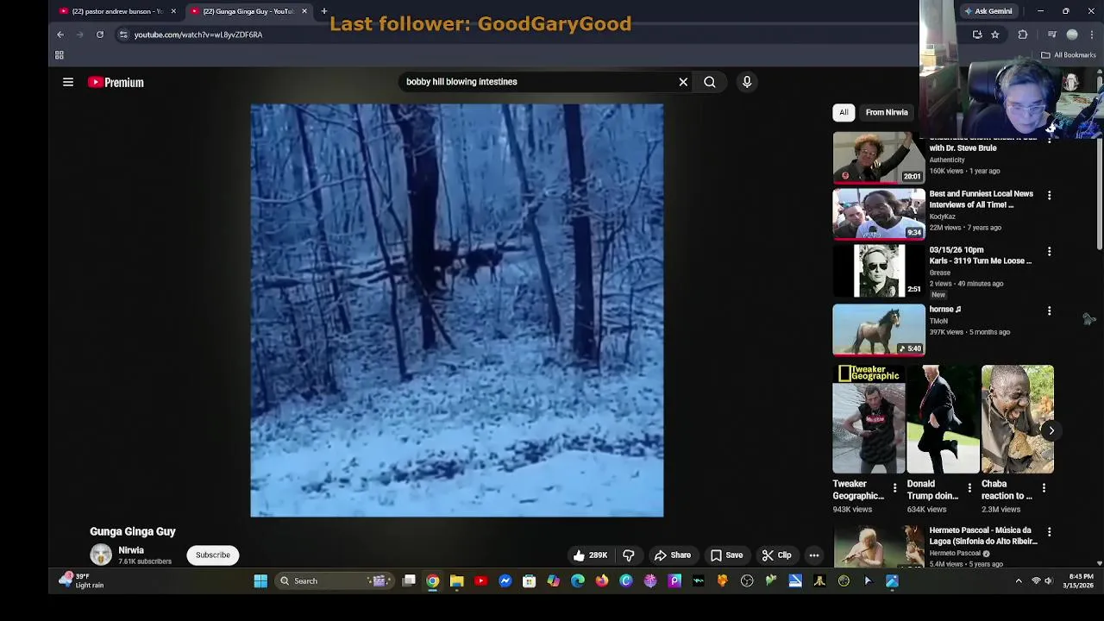Open Task View on taskbar
1104x621 pixels.
coord(409,581)
